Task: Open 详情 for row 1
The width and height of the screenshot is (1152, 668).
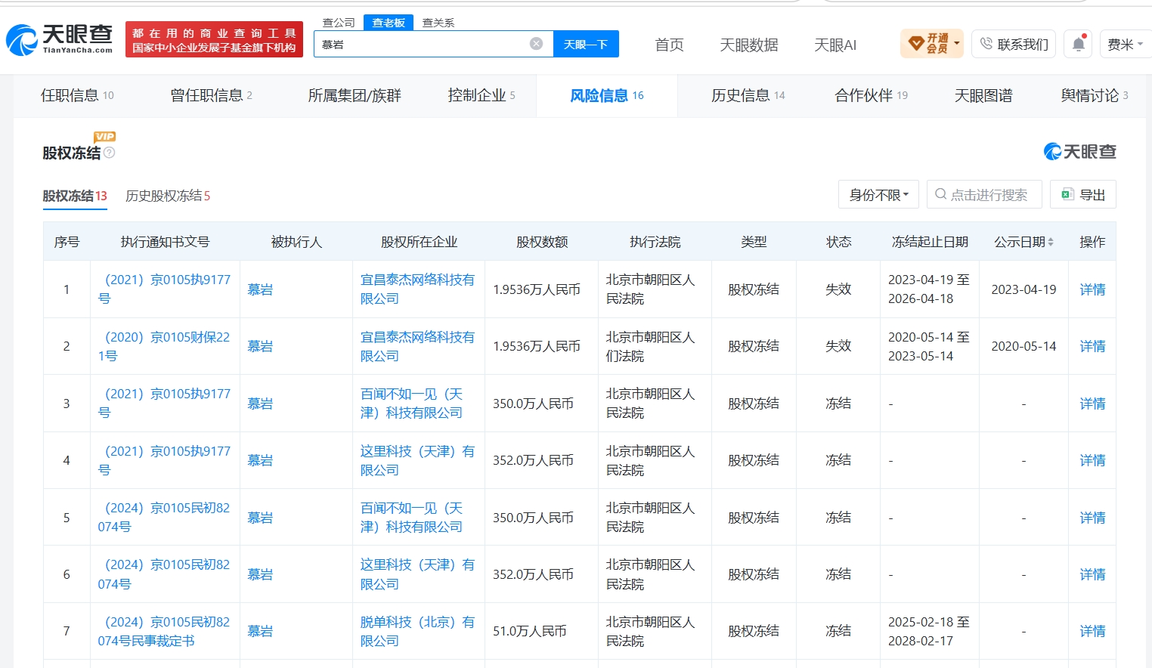Action: click(1092, 289)
